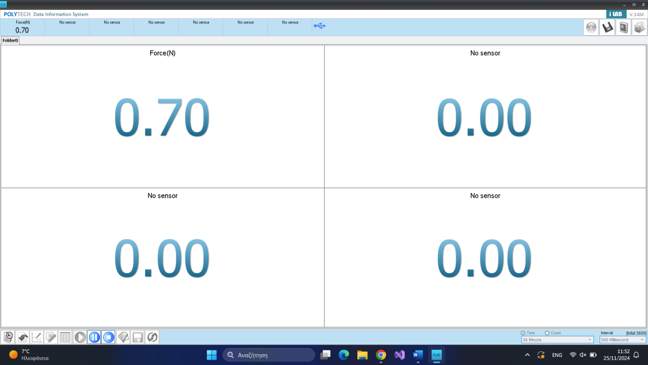This screenshot has width=648, height=365.
Task: Open Google Chrome from the taskbar
Action: point(381,355)
